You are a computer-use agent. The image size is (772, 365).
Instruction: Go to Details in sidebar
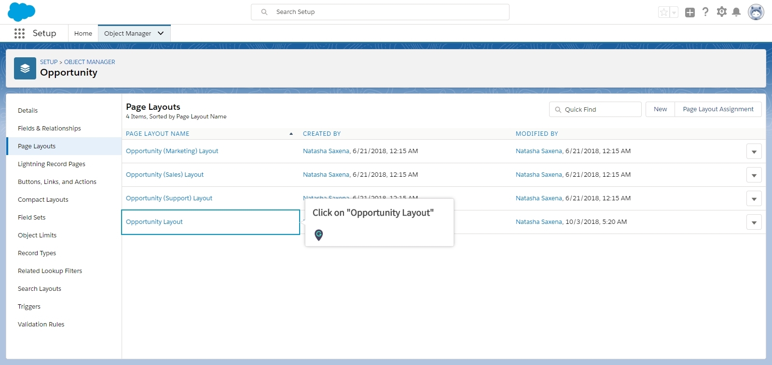28,111
